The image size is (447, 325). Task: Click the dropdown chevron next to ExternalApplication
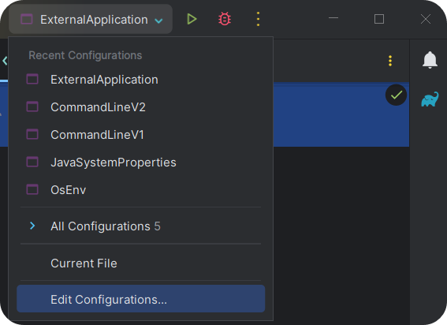tap(158, 21)
